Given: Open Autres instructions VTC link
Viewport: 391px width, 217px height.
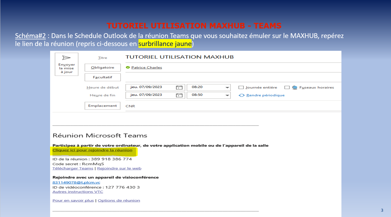Looking at the screenshot, I should tap(78, 192).
